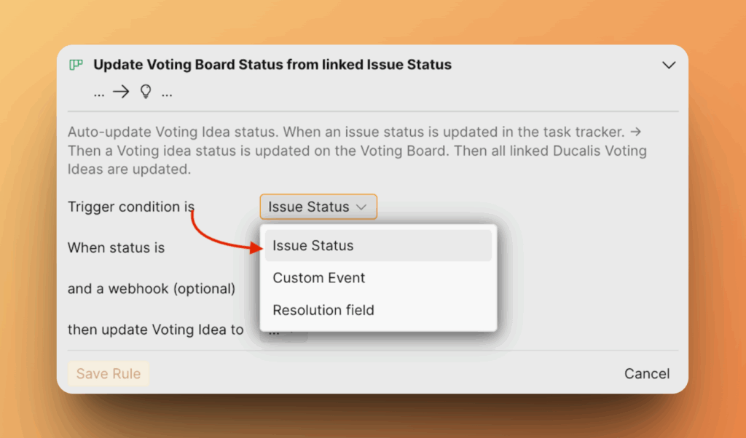This screenshot has width=746, height=438.
Task: Click Cancel to discard changes
Action: pos(646,373)
